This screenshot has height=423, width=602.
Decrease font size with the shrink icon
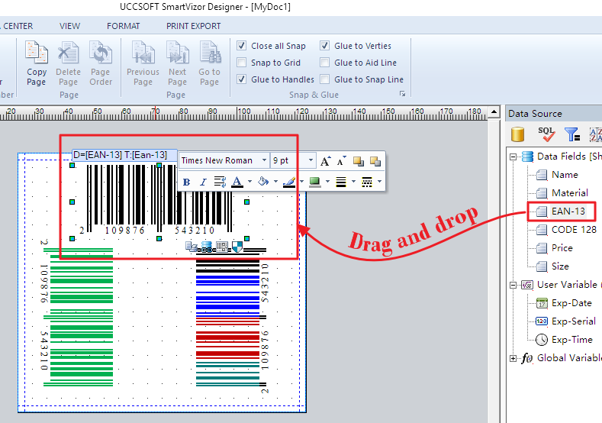tap(341, 161)
